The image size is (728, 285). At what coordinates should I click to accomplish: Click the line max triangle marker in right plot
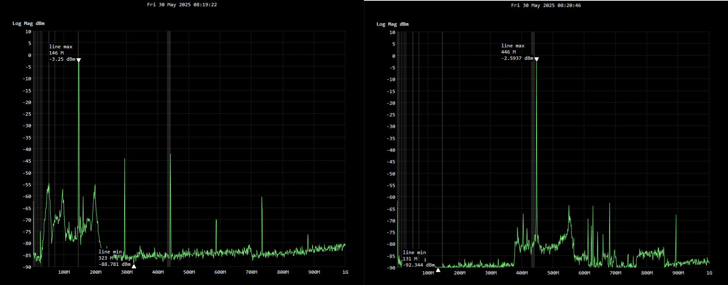[536, 59]
